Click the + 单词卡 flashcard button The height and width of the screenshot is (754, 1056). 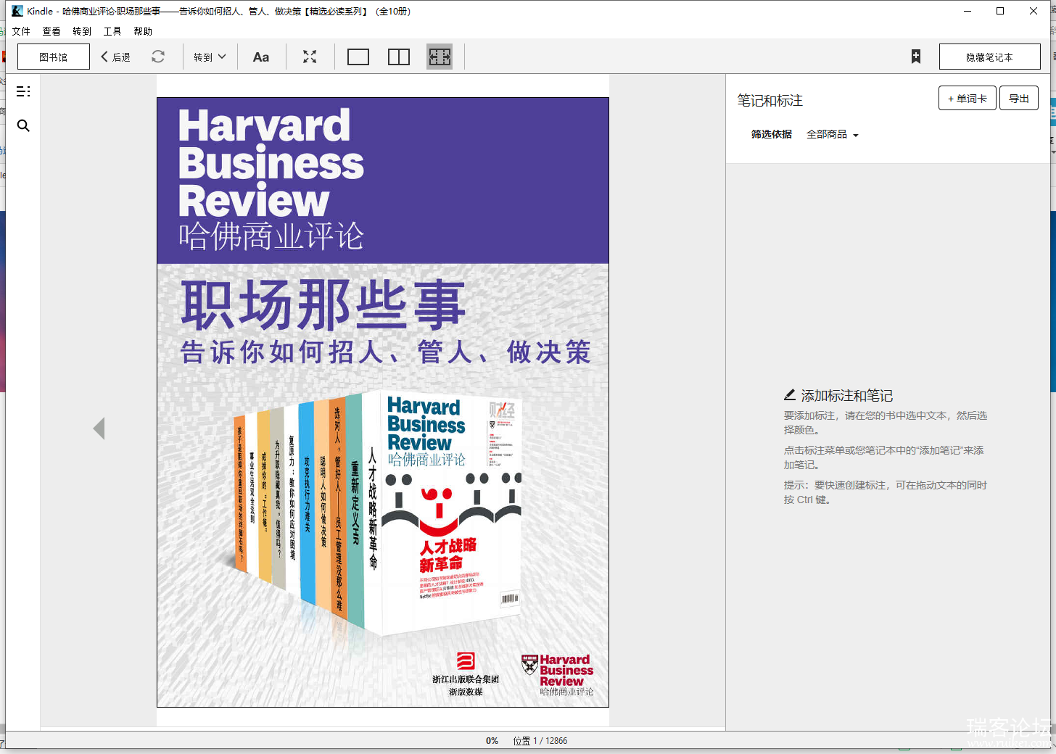tap(968, 98)
